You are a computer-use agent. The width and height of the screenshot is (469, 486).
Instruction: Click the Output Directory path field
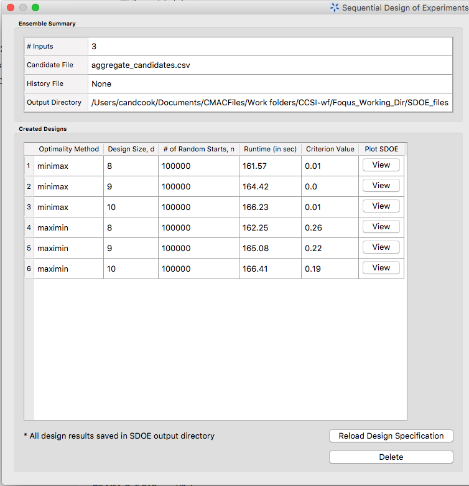point(269,102)
